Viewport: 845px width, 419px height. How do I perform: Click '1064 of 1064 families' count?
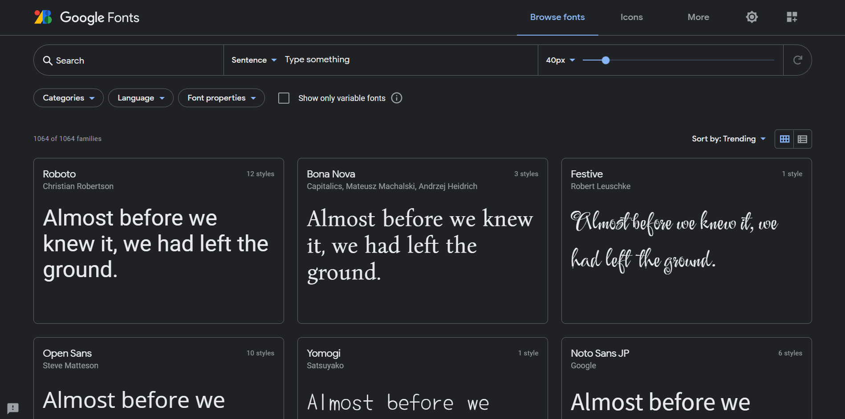pos(68,139)
